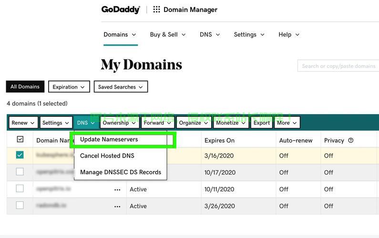379x238 pixels.
Task: Open the Forward dropdown
Action: pyautogui.click(x=157, y=123)
